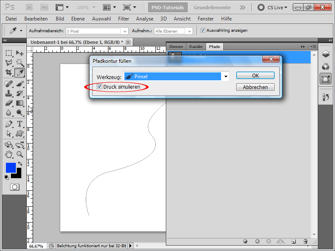Open the Pfade panel options menu
The image size is (335, 251).
[x=313, y=46]
